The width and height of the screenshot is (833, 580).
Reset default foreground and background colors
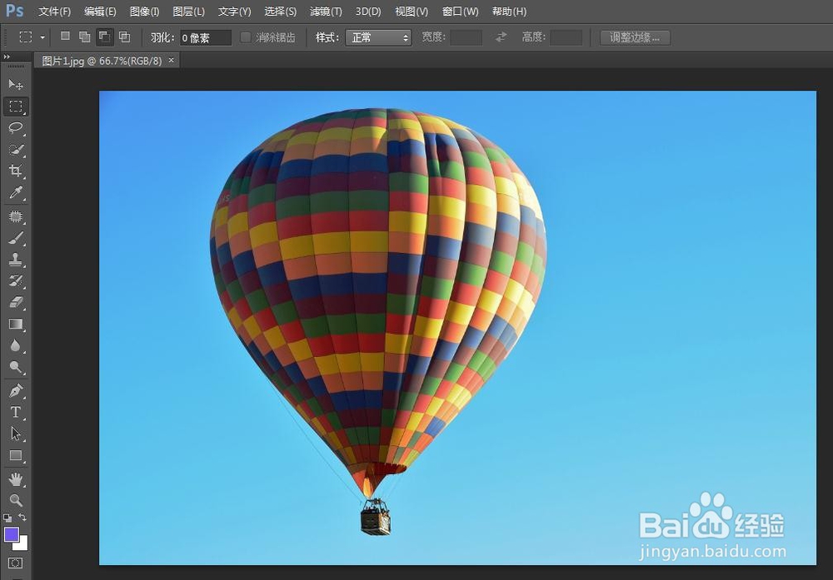(x=7, y=518)
